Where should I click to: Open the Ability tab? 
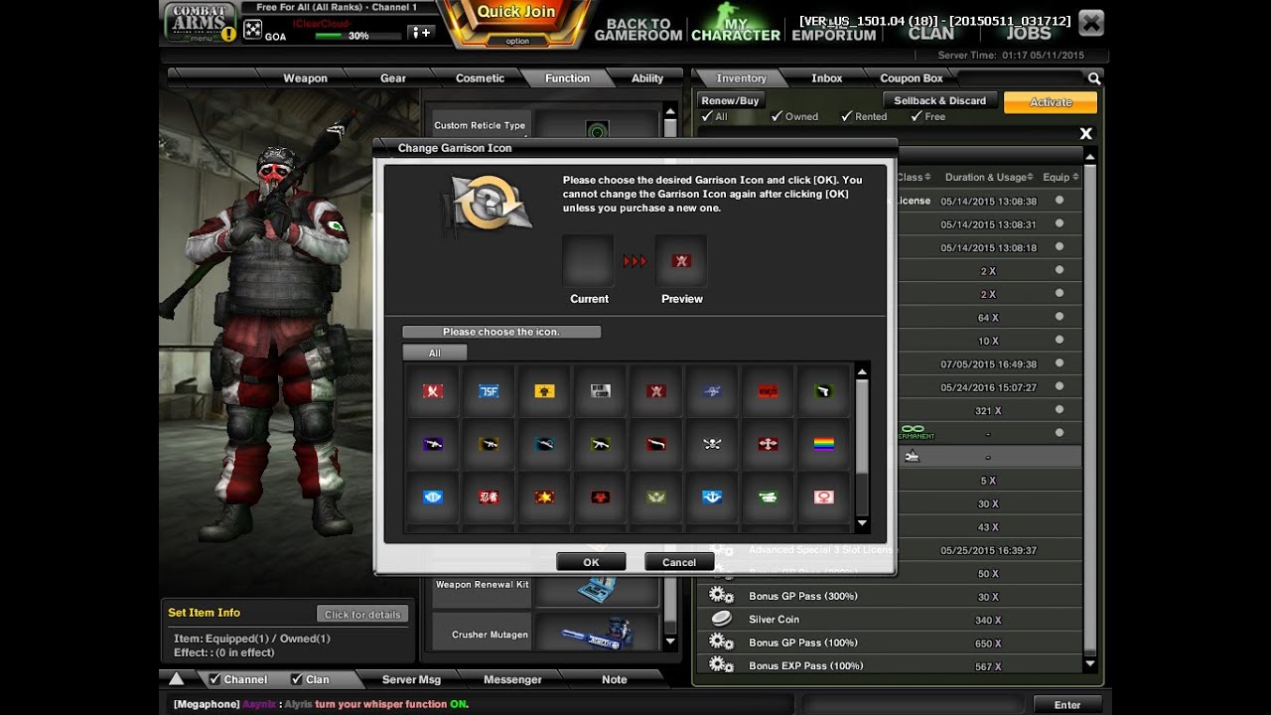point(647,78)
